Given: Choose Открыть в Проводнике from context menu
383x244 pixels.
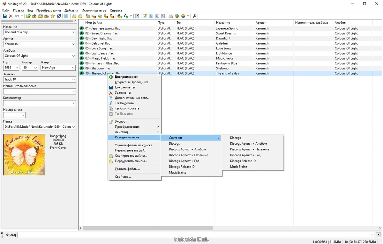Looking at the screenshot, I should pyautogui.click(x=131, y=82).
